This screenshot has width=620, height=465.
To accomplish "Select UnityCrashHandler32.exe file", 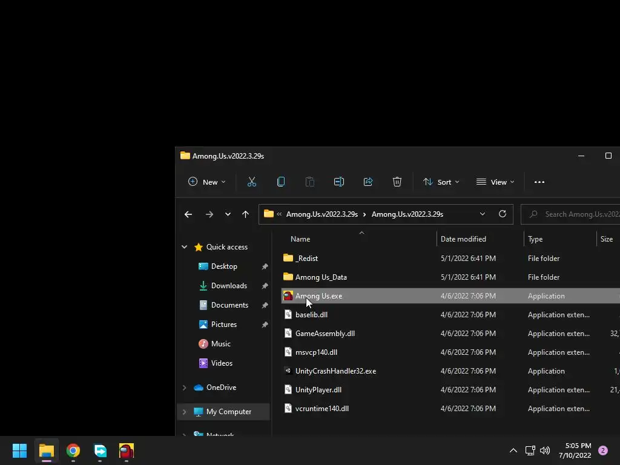I will pos(450,371).
